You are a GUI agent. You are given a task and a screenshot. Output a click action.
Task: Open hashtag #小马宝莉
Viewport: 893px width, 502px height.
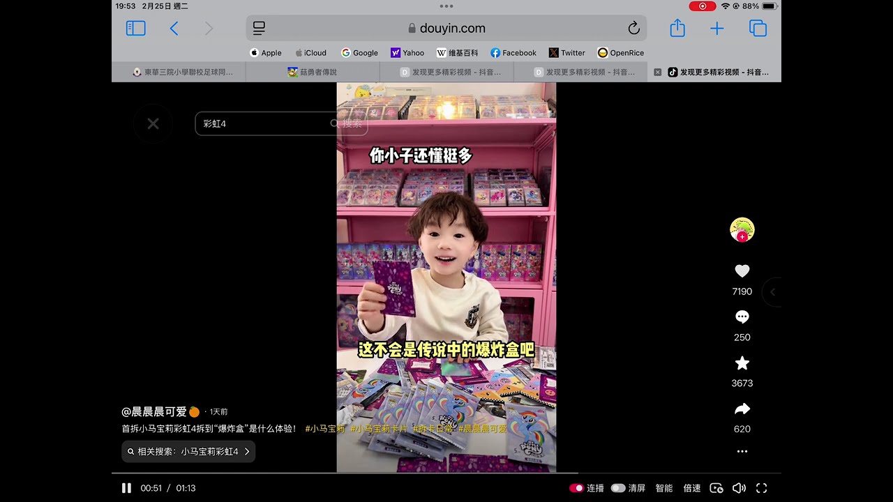tap(325, 429)
